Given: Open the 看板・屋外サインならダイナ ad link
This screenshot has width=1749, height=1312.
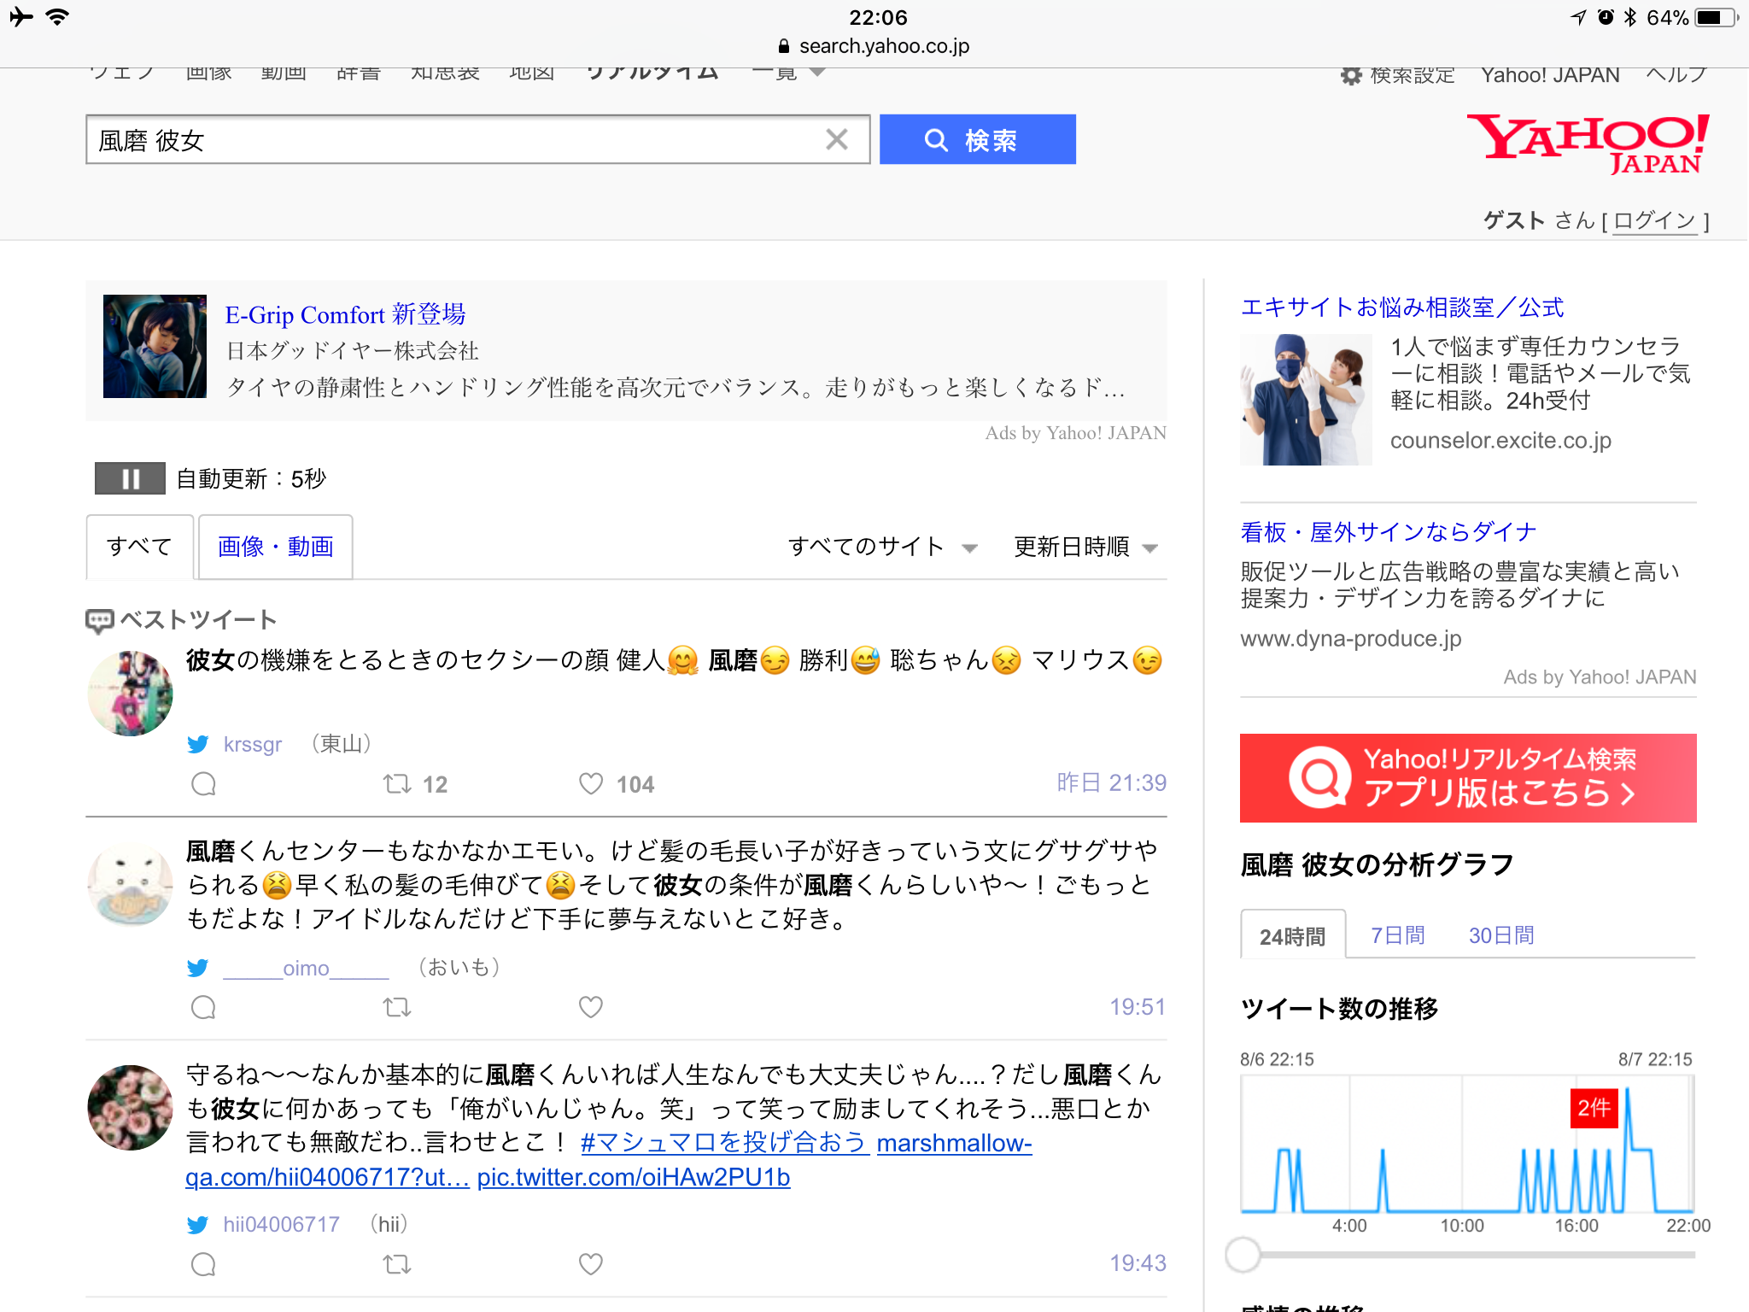Looking at the screenshot, I should (x=1389, y=533).
